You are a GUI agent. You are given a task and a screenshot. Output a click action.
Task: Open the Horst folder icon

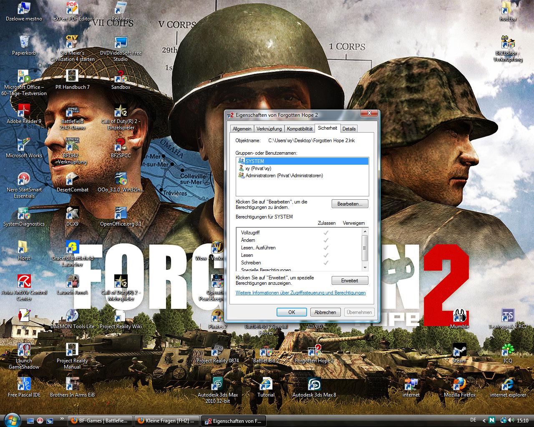(24, 251)
